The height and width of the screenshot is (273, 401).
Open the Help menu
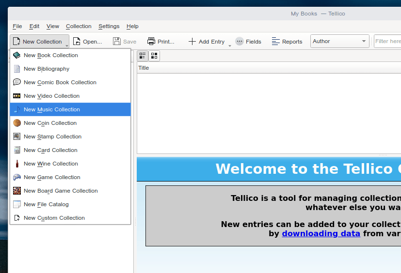132,26
